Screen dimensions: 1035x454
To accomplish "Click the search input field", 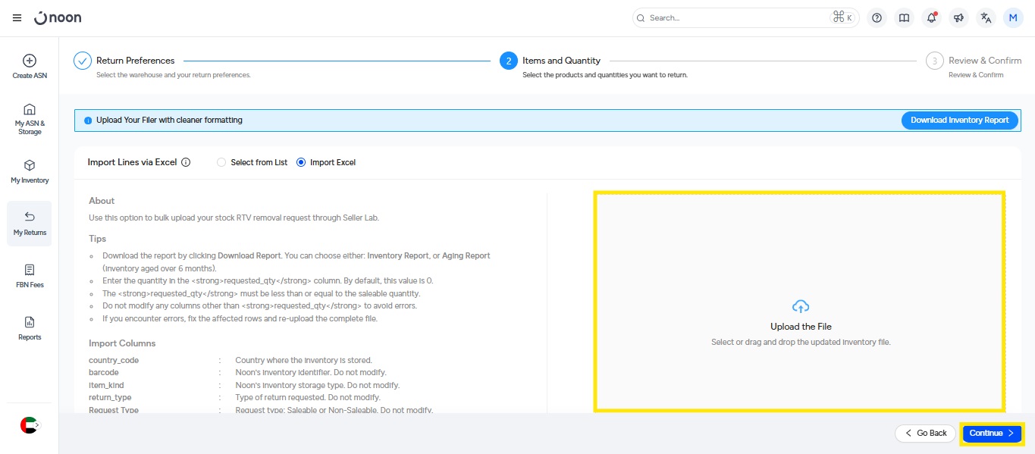I will [735, 17].
